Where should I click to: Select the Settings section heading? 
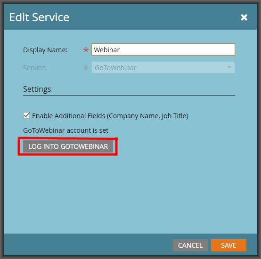point(37,89)
